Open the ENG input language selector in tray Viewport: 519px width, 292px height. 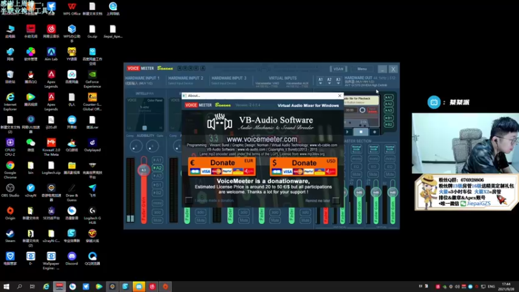pyautogui.click(x=492, y=286)
